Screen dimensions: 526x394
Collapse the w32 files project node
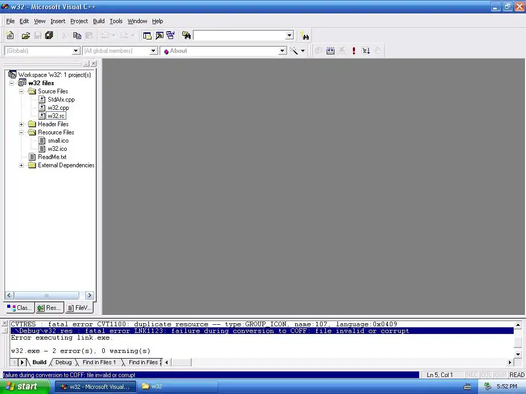point(12,83)
